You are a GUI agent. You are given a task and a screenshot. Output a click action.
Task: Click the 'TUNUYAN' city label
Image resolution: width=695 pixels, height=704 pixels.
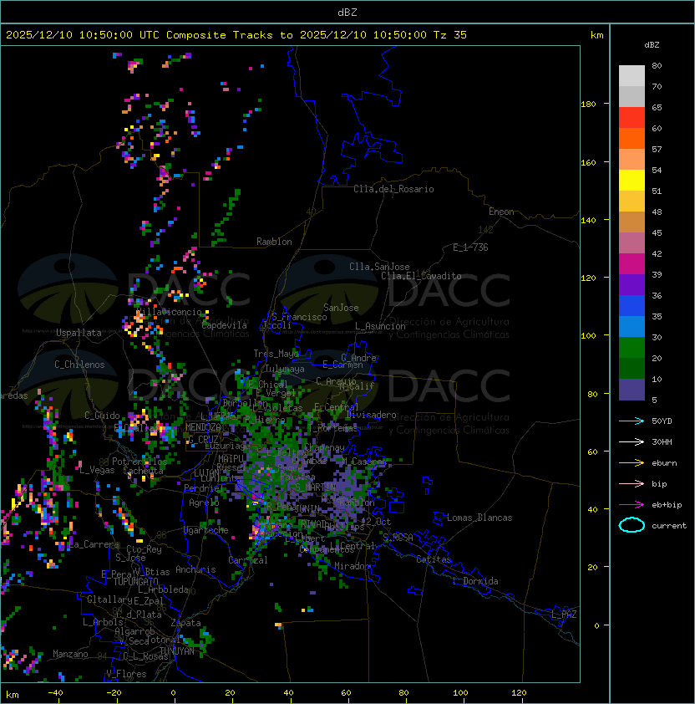177,651
